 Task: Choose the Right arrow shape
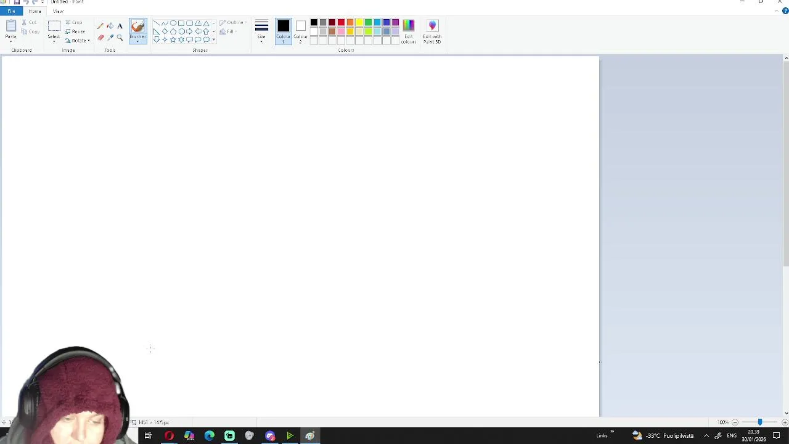[190, 31]
